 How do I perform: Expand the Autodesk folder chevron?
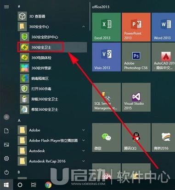coord(84,151)
